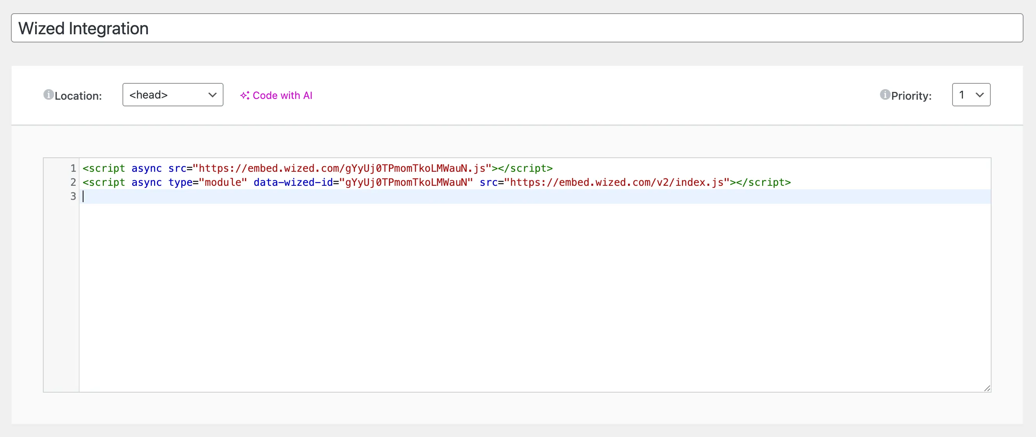Click the Location dropdown chevron arrow
Image resolution: width=1036 pixels, height=437 pixels.
212,95
